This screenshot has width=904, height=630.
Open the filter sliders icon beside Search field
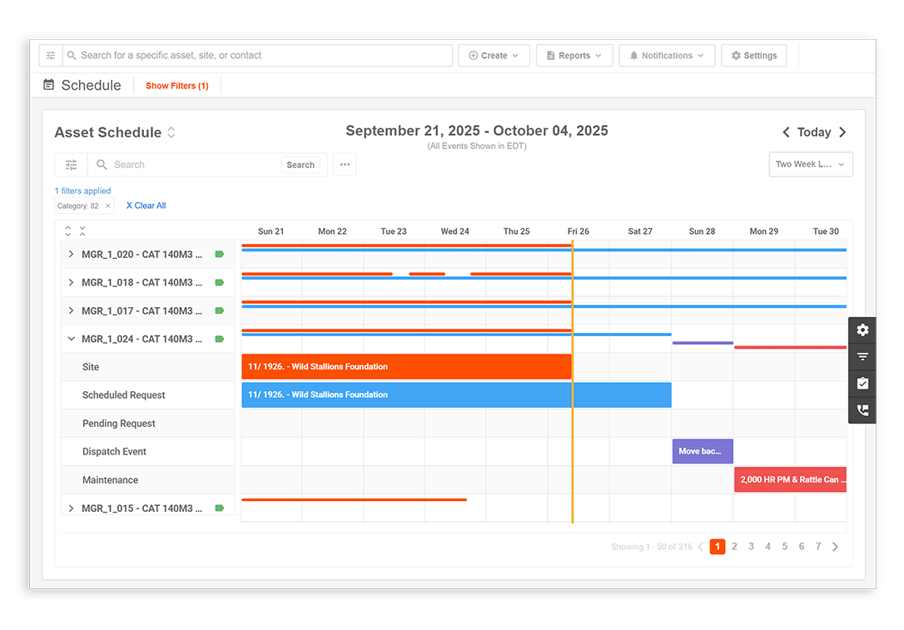click(x=71, y=164)
